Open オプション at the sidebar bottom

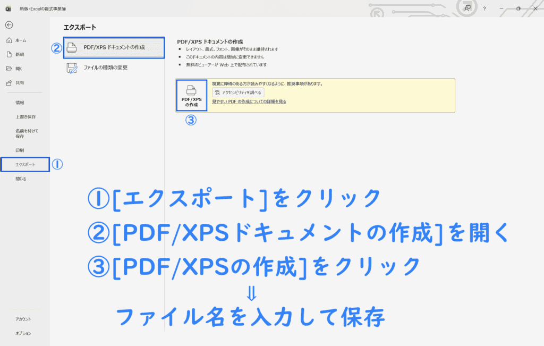coord(23,333)
